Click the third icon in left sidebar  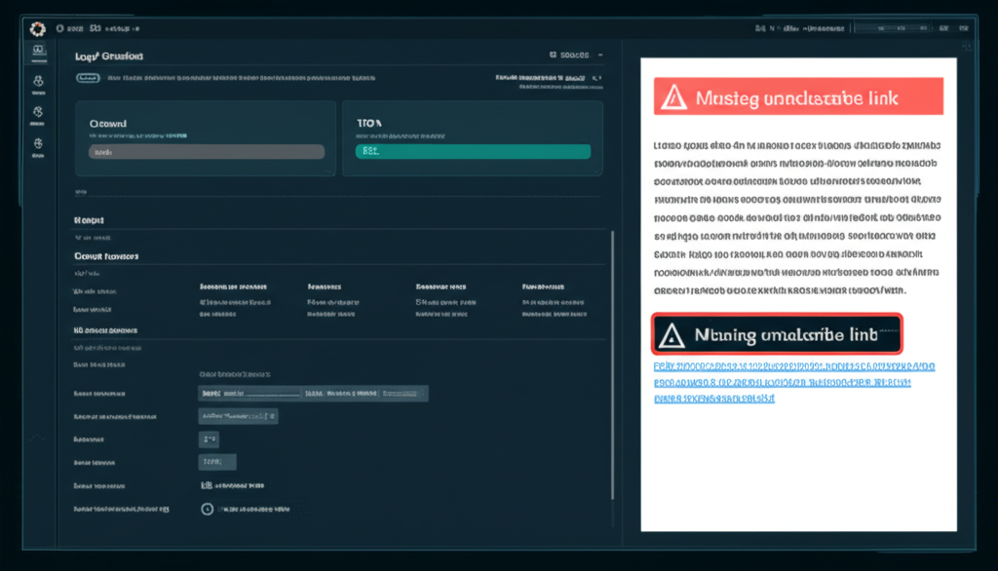coord(38,114)
